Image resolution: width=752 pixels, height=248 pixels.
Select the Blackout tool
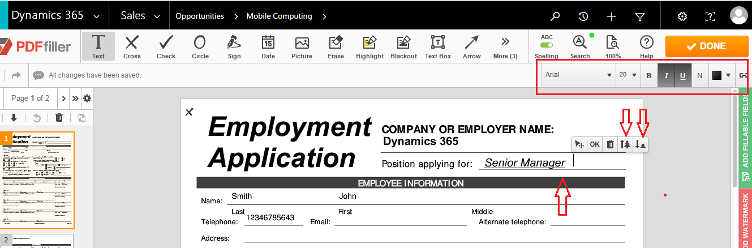pos(403,46)
